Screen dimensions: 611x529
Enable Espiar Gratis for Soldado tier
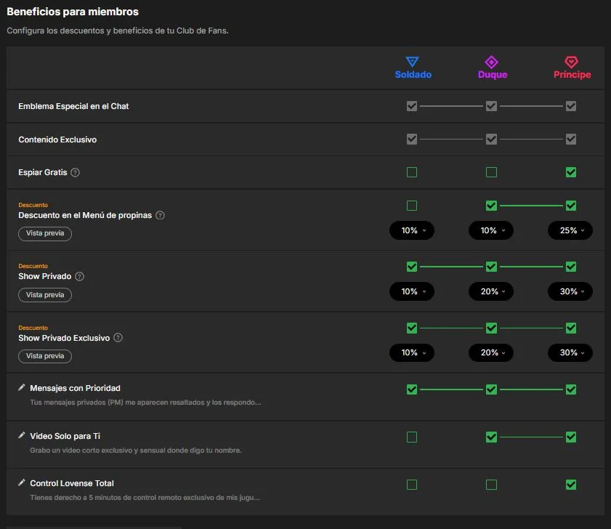click(x=412, y=172)
